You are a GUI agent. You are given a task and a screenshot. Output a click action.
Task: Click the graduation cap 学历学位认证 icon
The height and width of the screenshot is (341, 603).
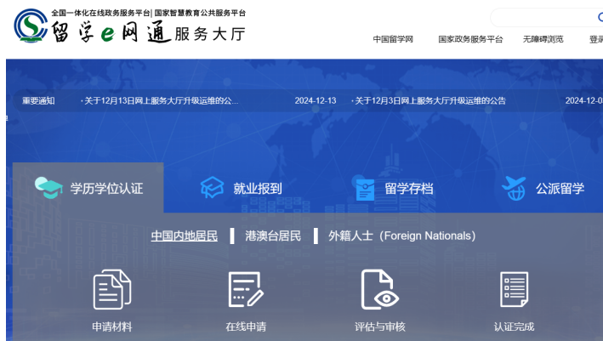click(49, 187)
